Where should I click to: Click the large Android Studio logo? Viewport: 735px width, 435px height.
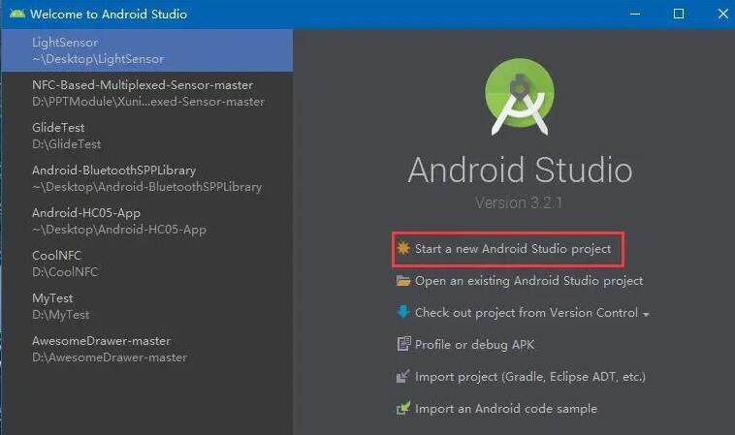[x=520, y=97]
